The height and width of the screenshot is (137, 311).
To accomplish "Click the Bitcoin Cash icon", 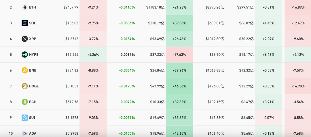I will click(x=25, y=102).
